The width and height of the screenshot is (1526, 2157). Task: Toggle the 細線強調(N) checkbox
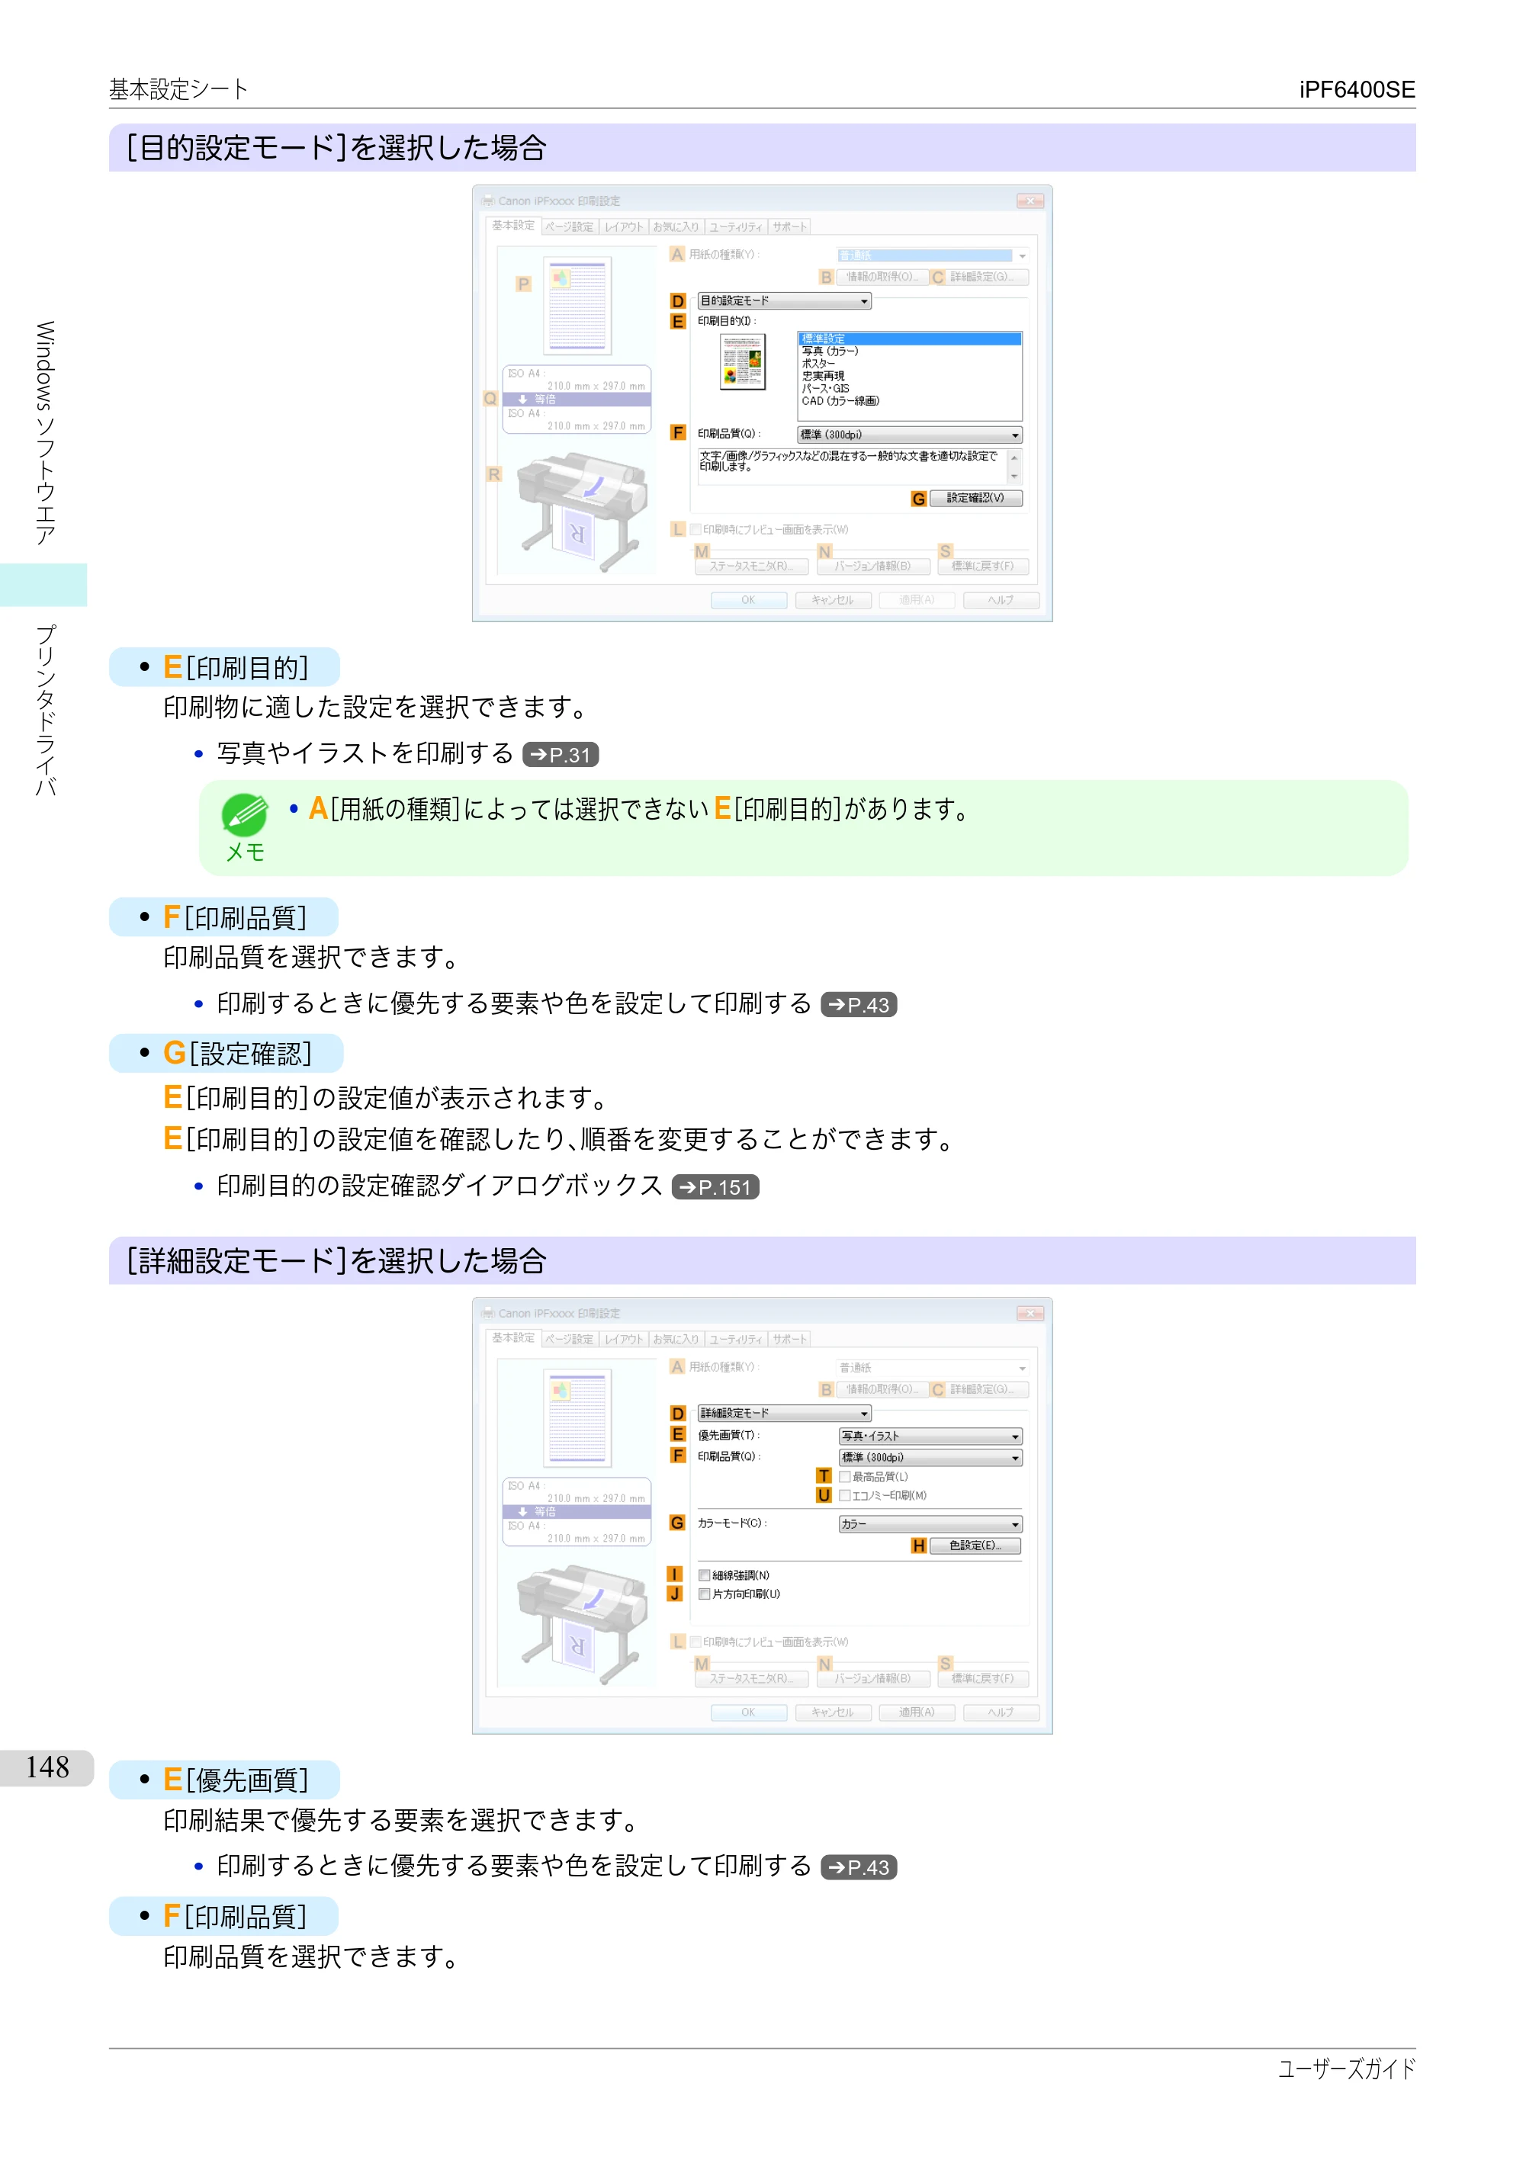[x=704, y=1575]
